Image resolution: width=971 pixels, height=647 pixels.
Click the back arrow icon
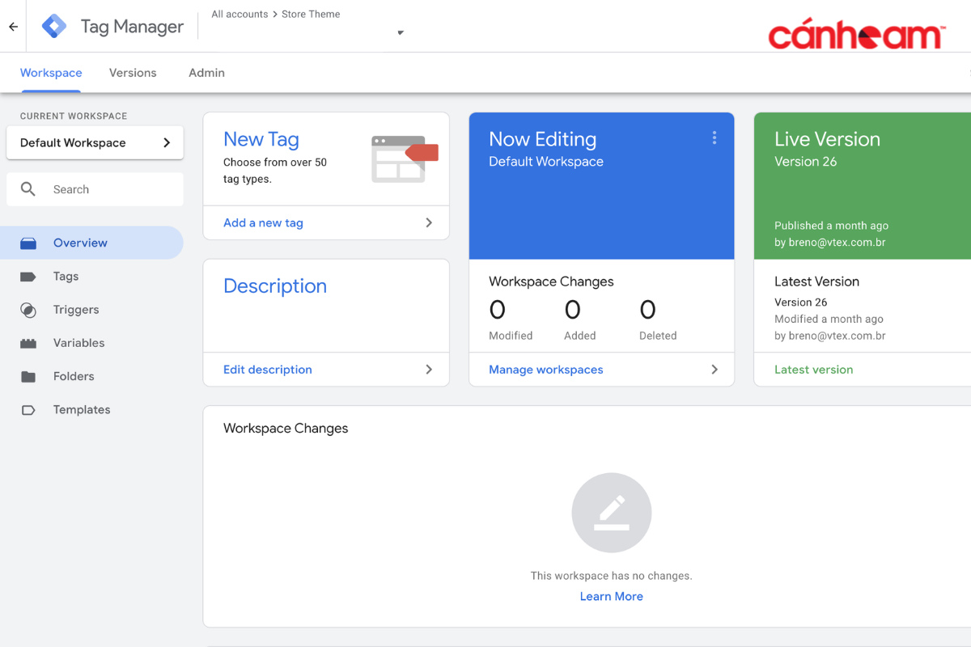click(x=13, y=27)
